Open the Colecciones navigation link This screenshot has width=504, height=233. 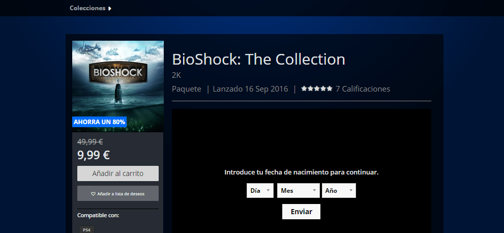87,8
